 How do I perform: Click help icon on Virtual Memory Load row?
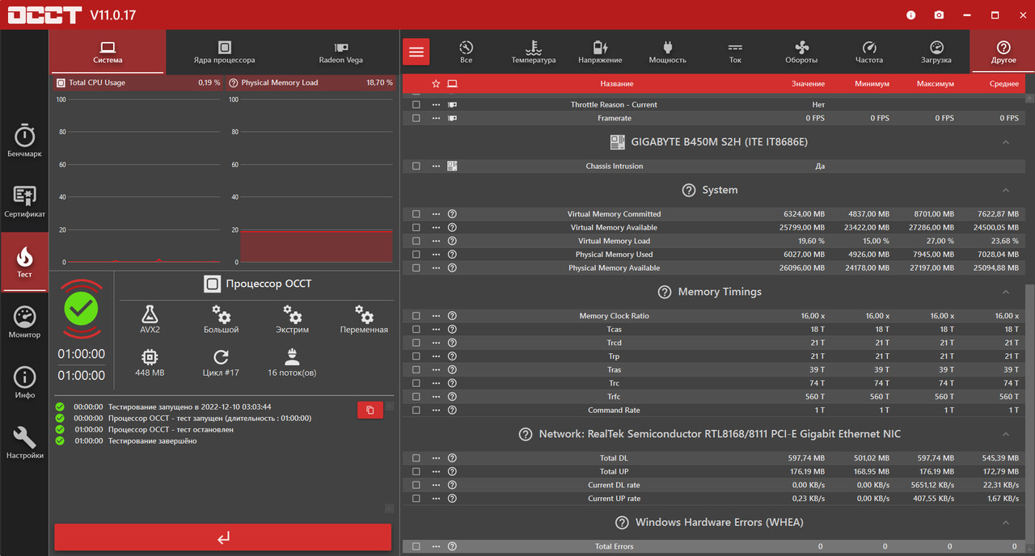[x=452, y=241]
